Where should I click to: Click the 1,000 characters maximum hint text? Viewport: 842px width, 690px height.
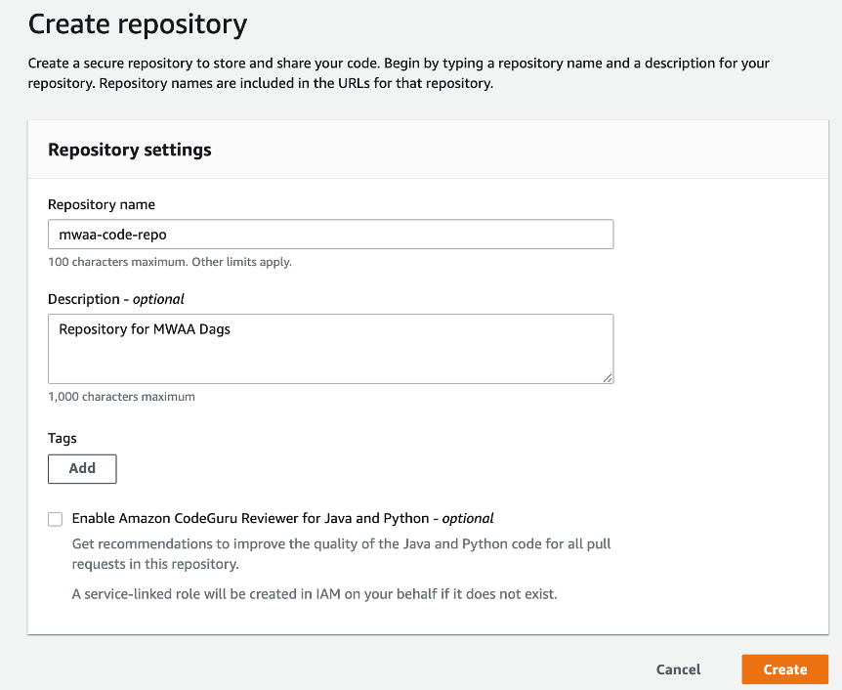click(121, 396)
